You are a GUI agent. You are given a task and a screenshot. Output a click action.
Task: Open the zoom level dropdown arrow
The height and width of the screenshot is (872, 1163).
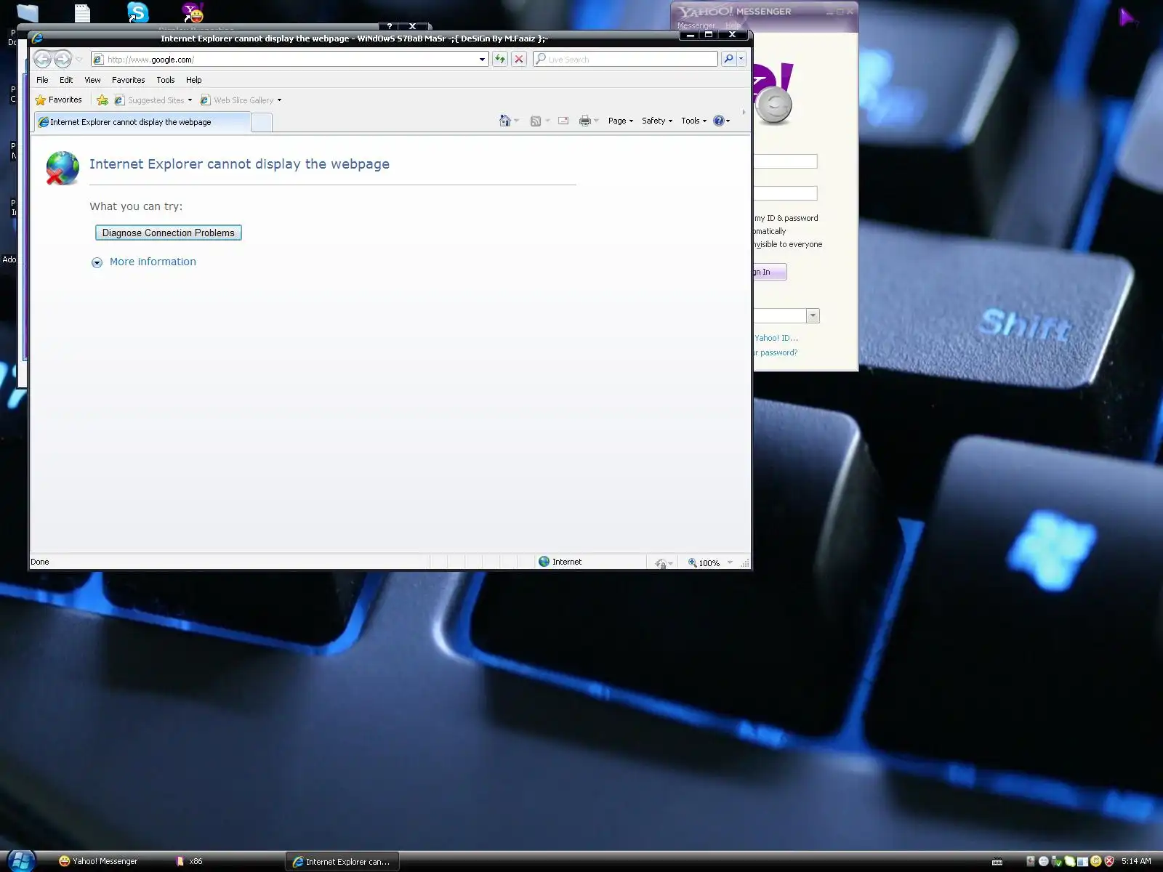[x=730, y=562]
